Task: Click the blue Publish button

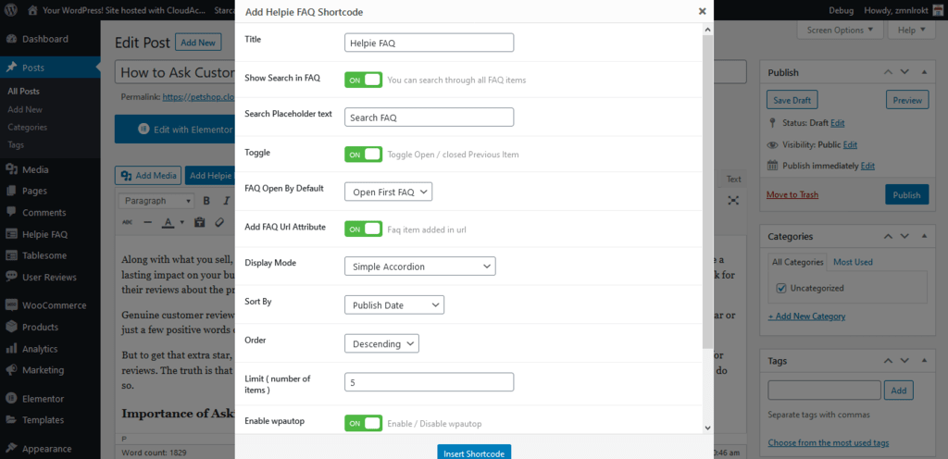Action: (907, 194)
